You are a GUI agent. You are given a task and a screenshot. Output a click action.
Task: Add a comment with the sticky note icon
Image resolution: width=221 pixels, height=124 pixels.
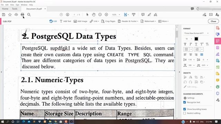(x=143, y=14)
